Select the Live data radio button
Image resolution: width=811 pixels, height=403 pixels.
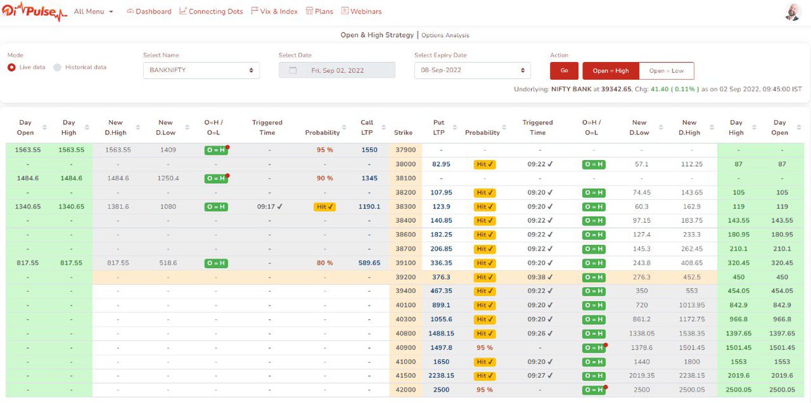pyautogui.click(x=11, y=68)
